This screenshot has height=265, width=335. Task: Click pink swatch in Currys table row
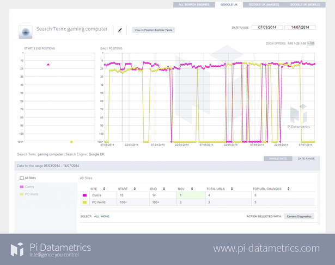[84, 195]
